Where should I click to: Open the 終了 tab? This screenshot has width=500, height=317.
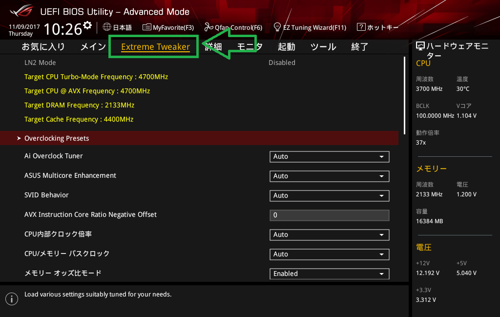pyautogui.click(x=360, y=47)
